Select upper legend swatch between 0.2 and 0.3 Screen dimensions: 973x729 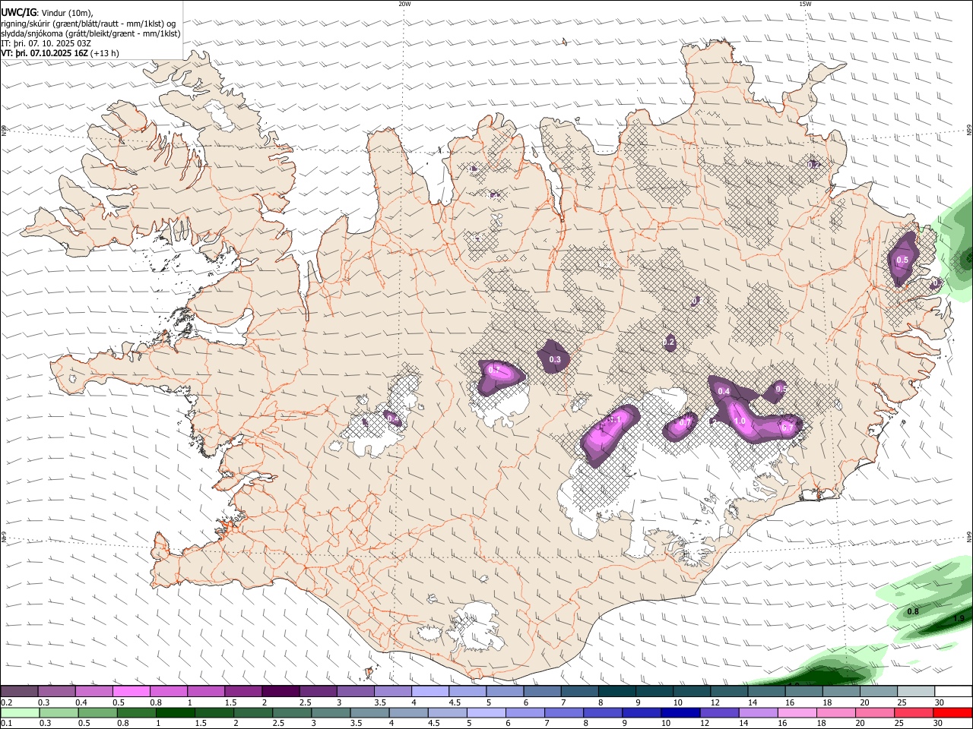(x=19, y=691)
